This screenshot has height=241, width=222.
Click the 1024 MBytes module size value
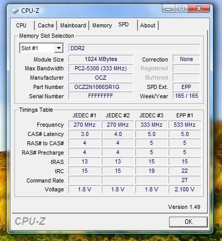pyautogui.click(x=101, y=59)
